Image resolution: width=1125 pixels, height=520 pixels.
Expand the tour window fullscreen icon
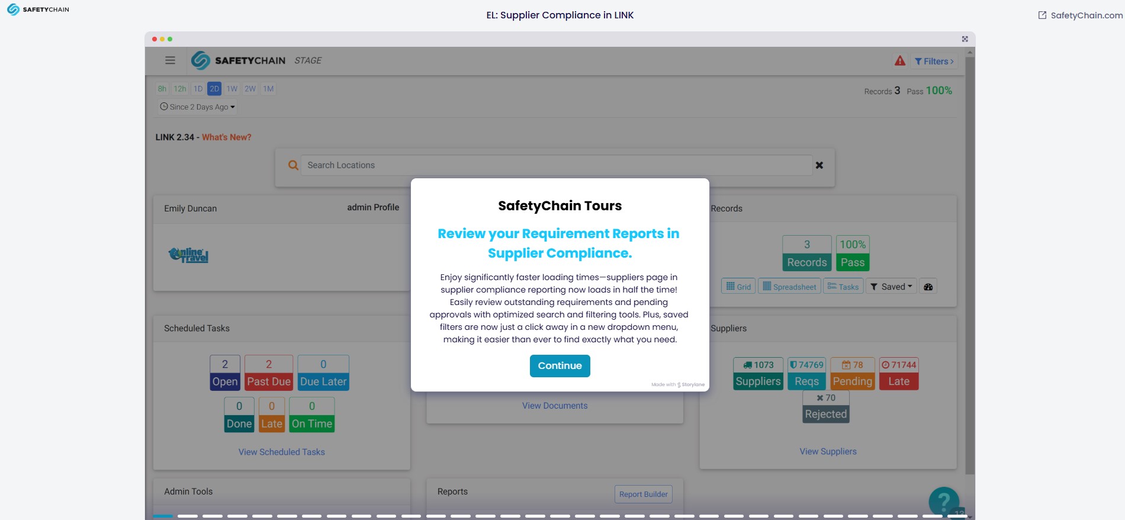pyautogui.click(x=965, y=39)
